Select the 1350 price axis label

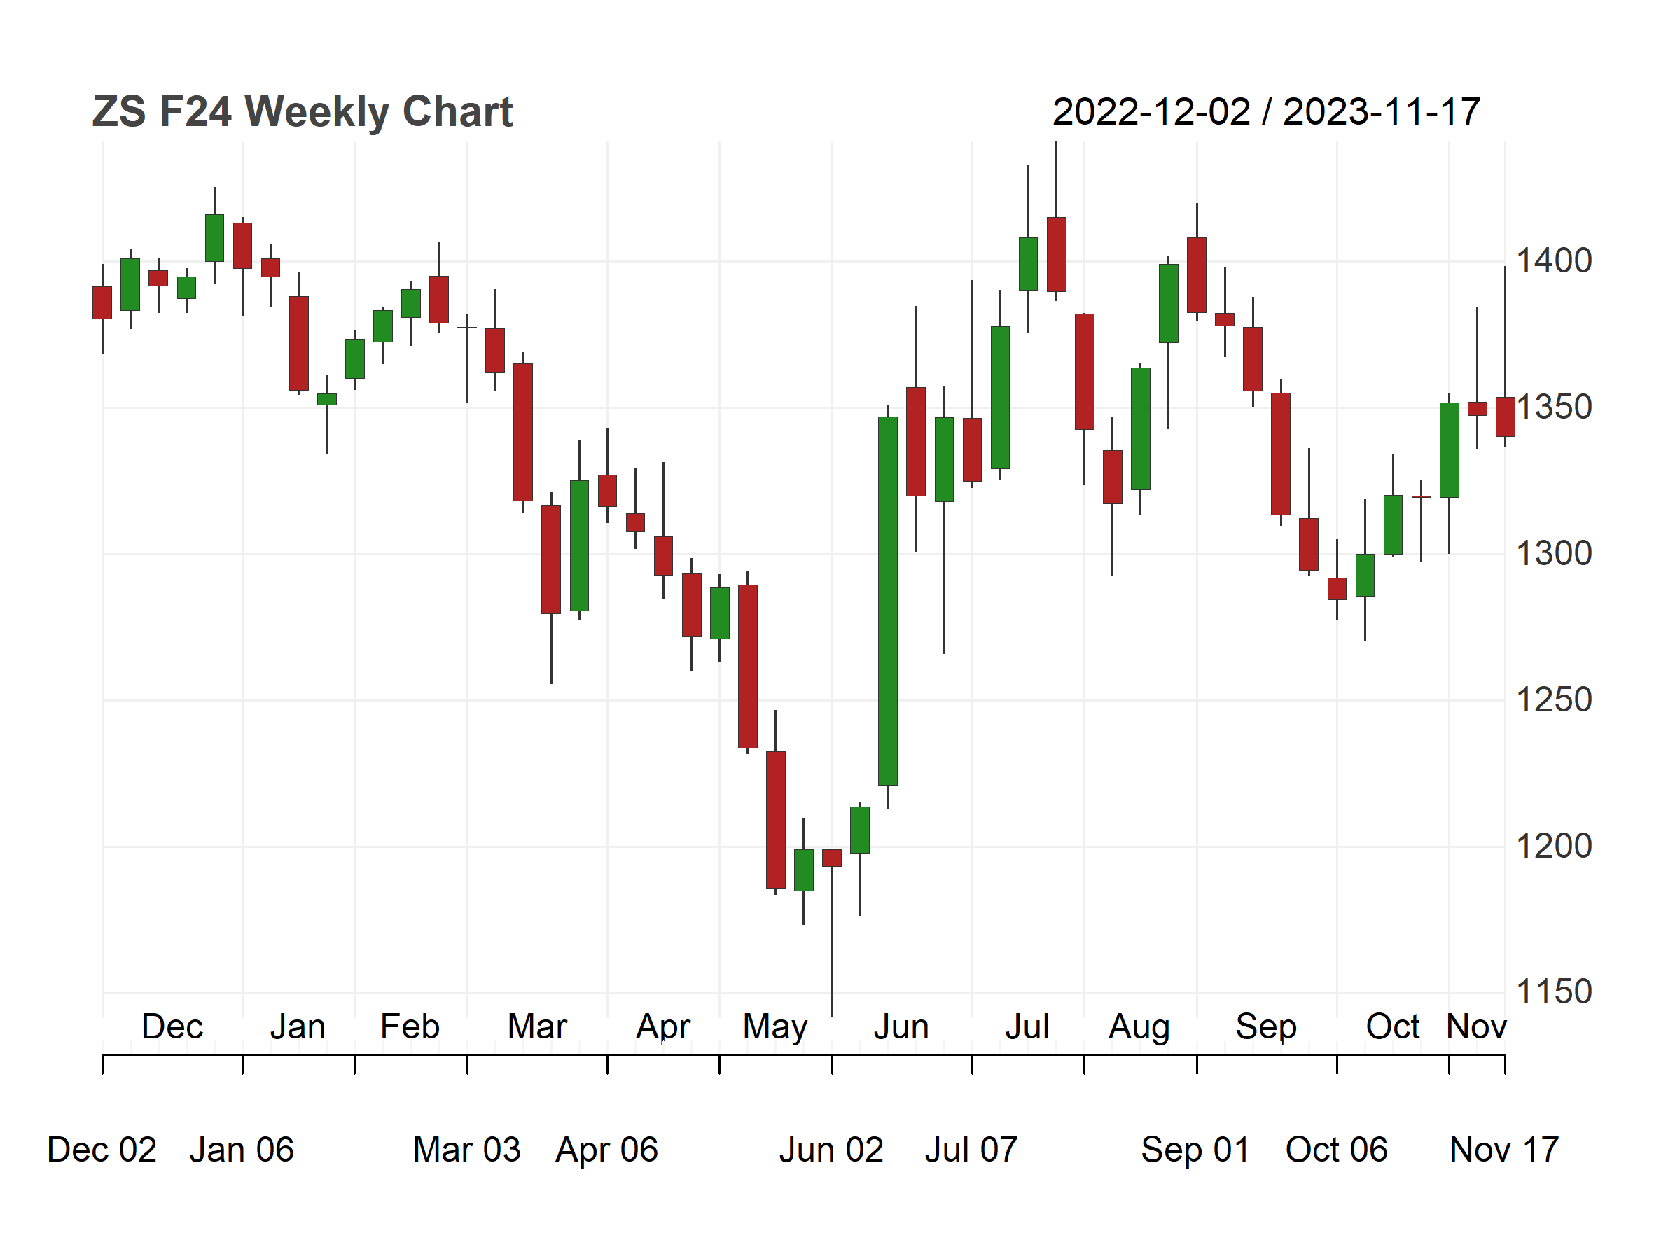coord(1554,407)
